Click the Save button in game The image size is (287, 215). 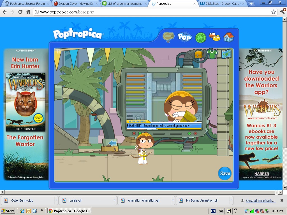[x=225, y=173]
